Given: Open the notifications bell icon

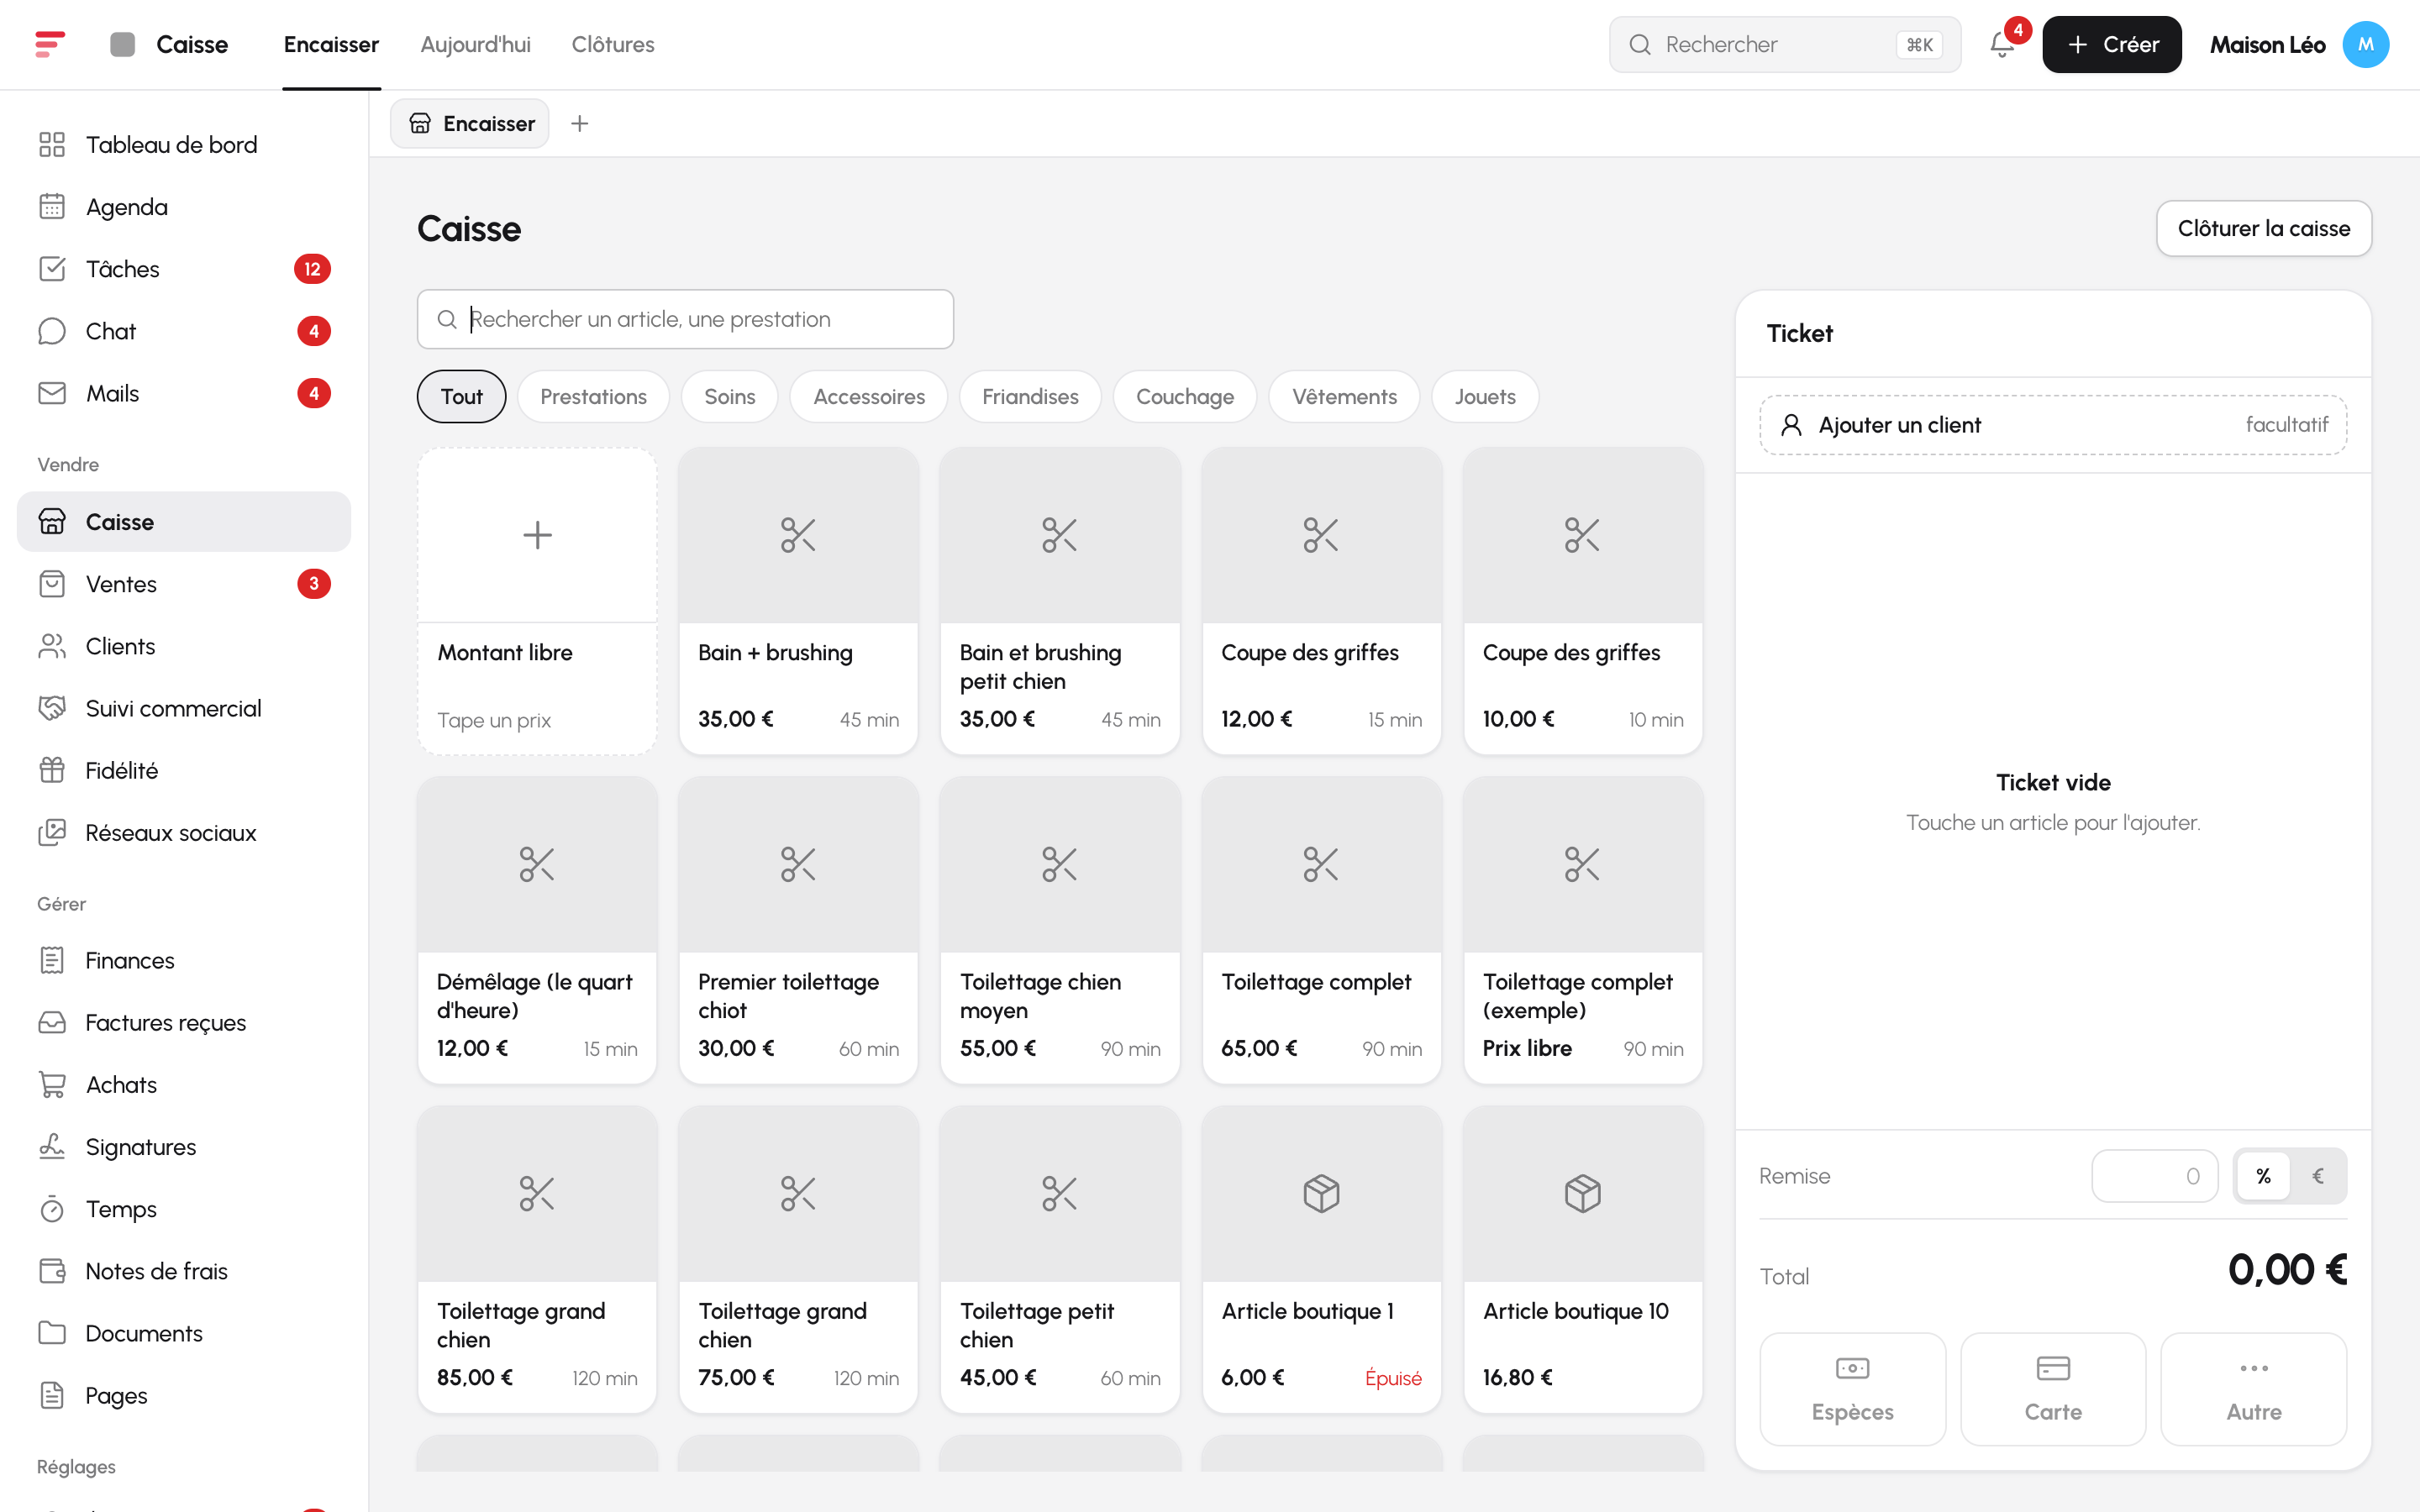Looking at the screenshot, I should pyautogui.click(x=2002, y=44).
